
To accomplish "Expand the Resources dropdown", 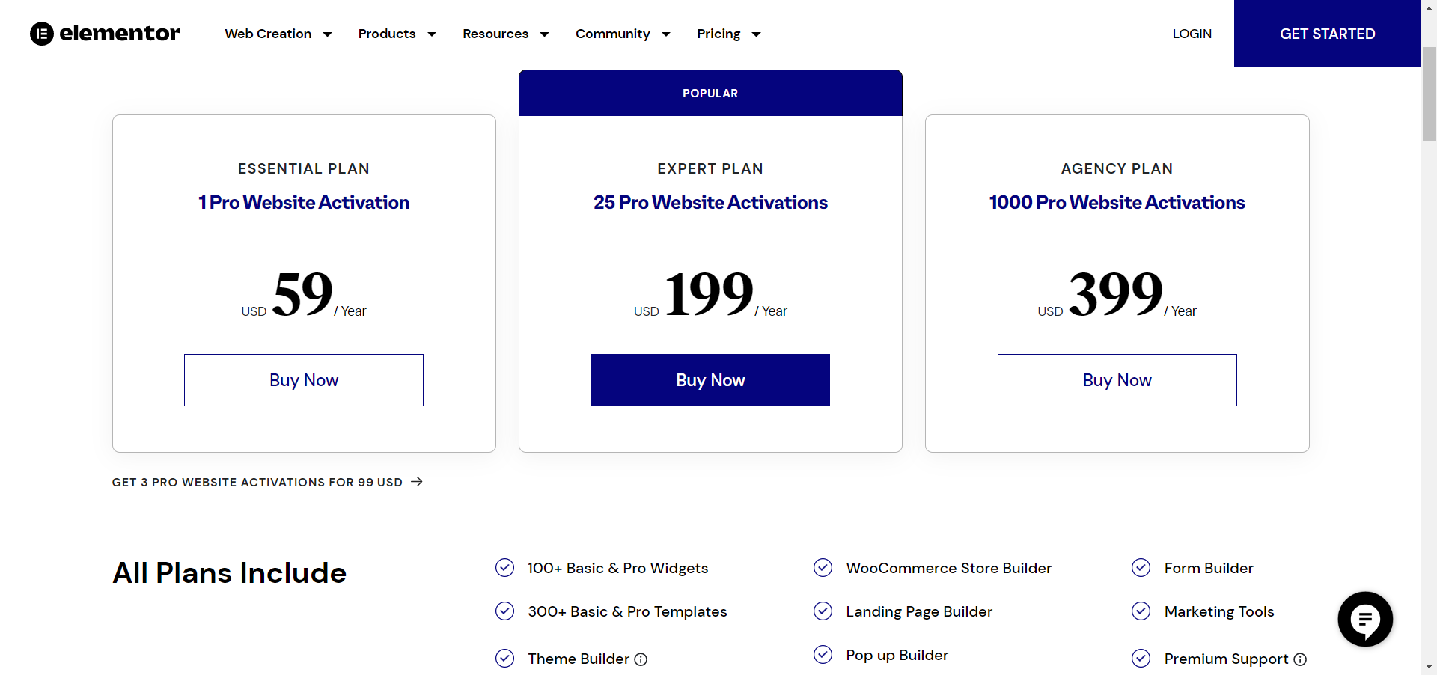I will pyautogui.click(x=505, y=34).
